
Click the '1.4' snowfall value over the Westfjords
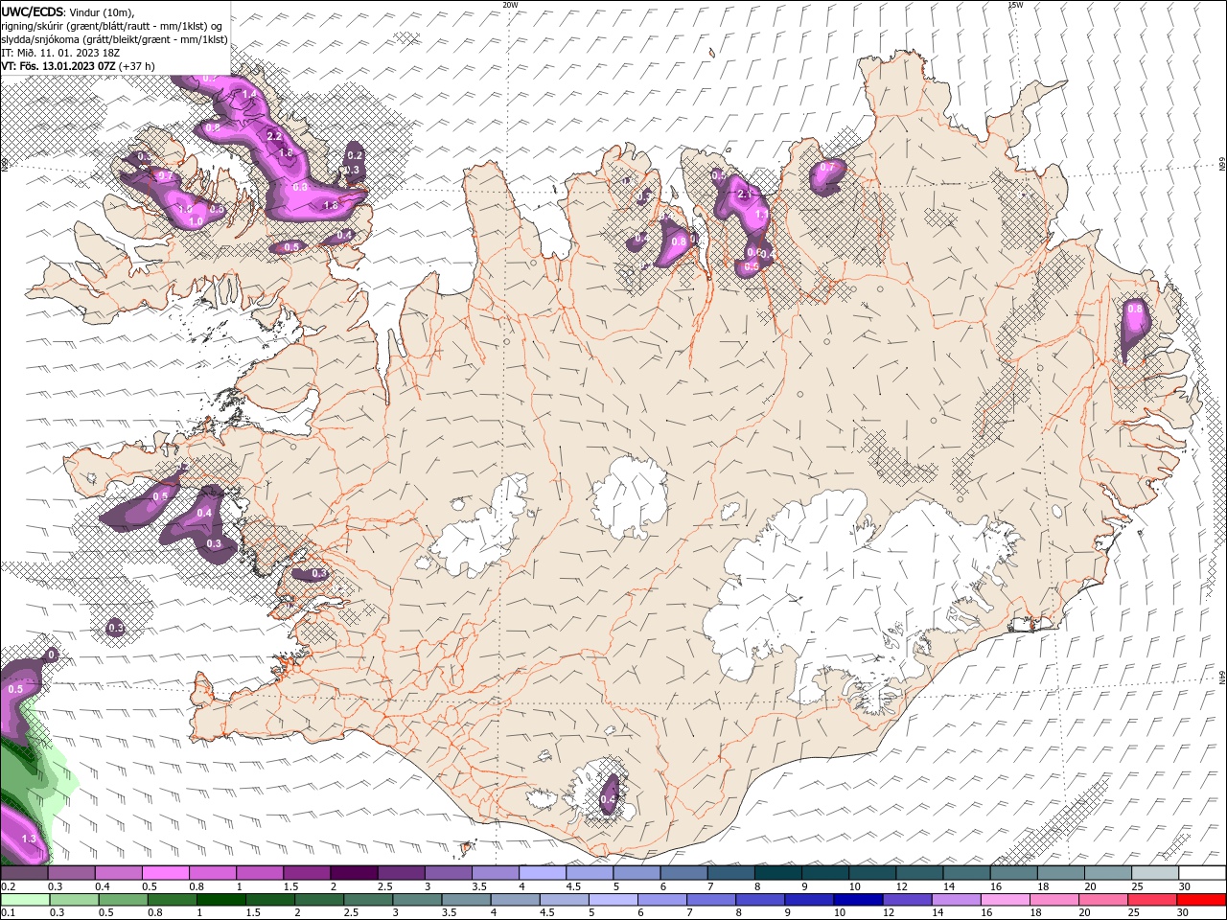pos(249,94)
